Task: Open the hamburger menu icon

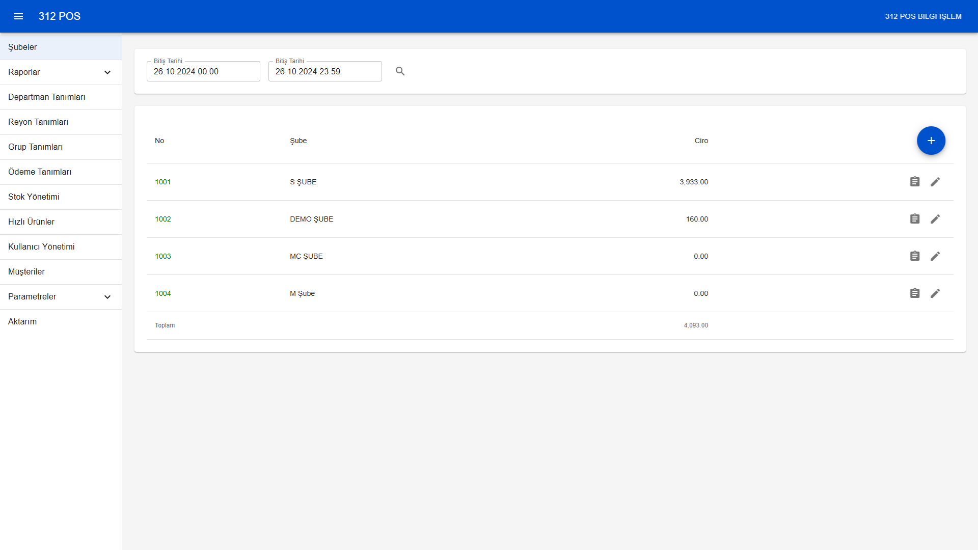Action: pyautogui.click(x=18, y=16)
